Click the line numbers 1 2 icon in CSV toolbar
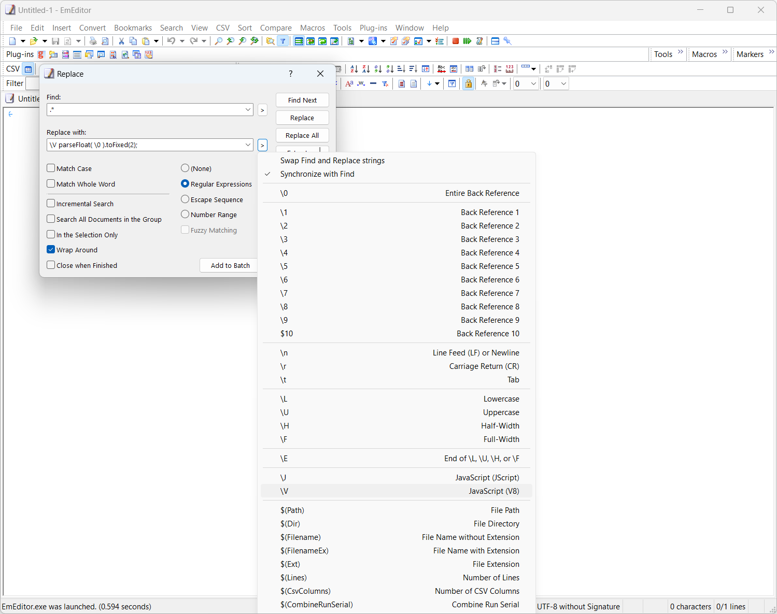The height and width of the screenshot is (614, 777). pos(498,69)
